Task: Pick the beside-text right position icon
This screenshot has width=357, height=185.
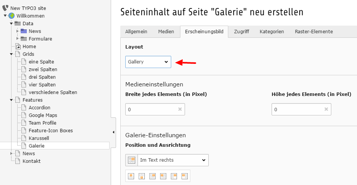Action: pyautogui.click(x=174, y=176)
